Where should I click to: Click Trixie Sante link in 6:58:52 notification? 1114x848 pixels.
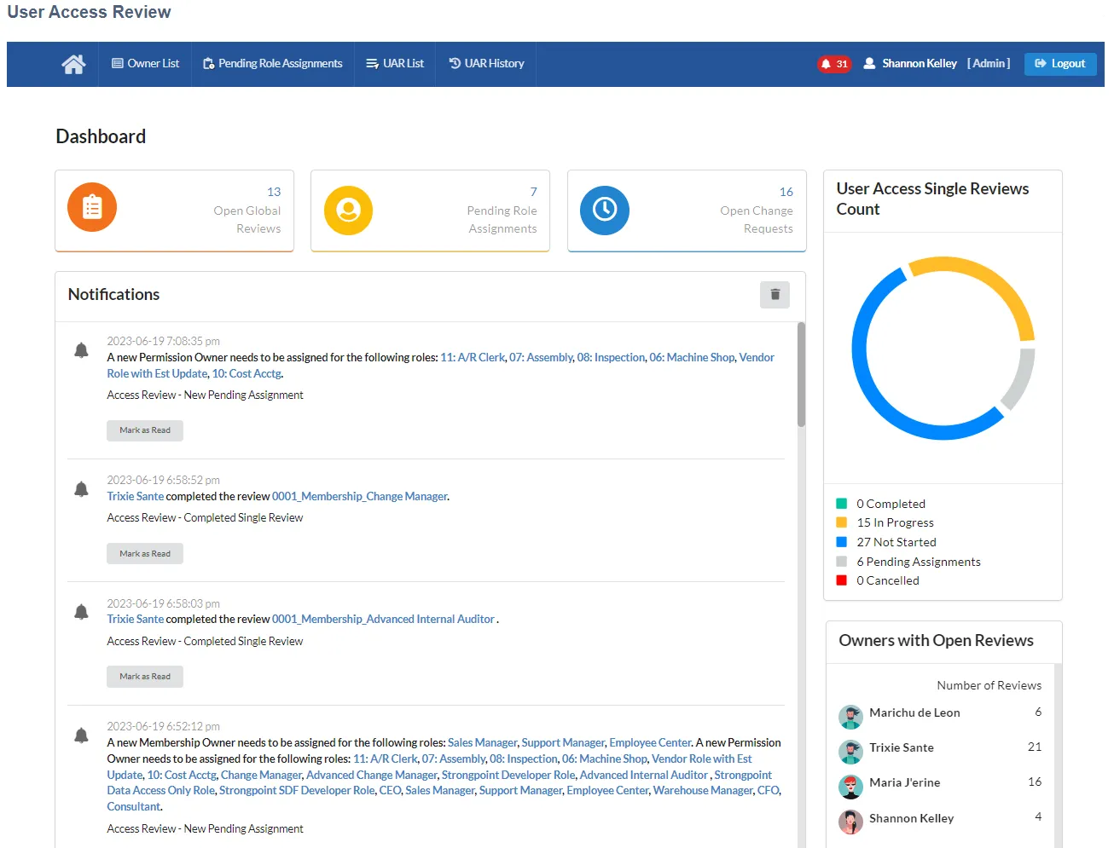[135, 496]
